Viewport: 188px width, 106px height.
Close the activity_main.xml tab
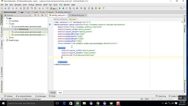pyautogui.click(x=66, y=15)
